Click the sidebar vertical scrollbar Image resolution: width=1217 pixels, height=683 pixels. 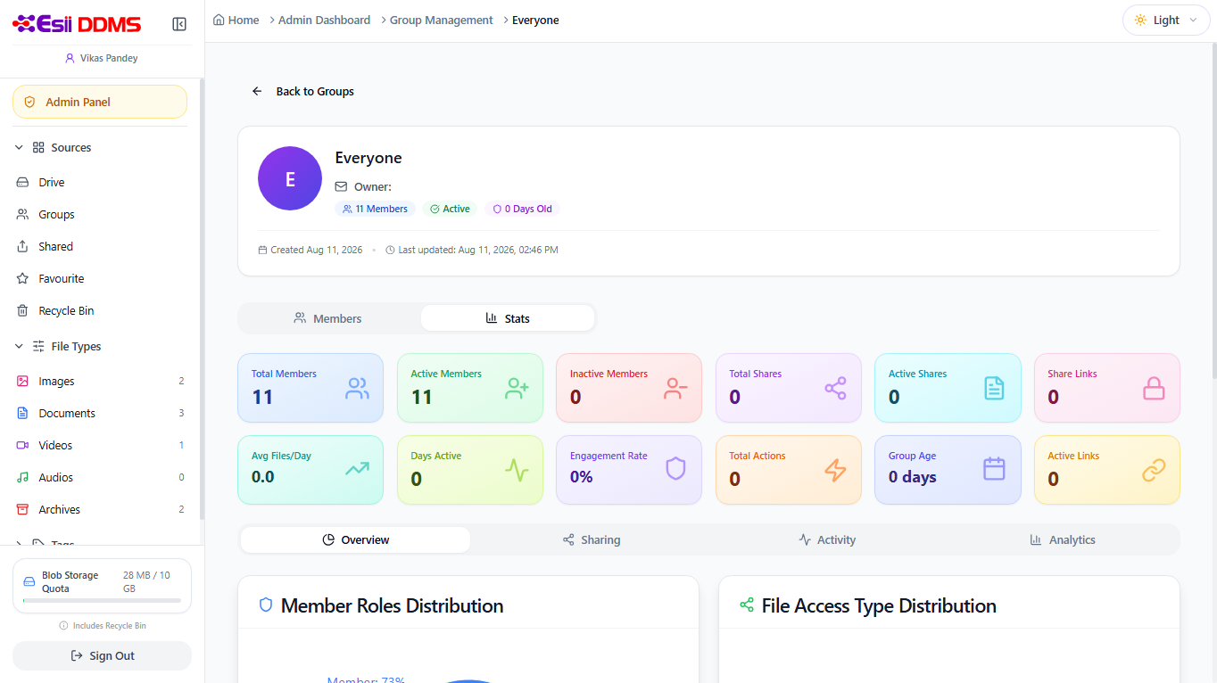(x=202, y=299)
